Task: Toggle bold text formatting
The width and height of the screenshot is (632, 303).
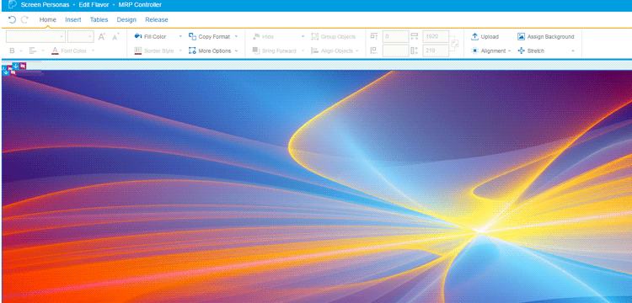Action: (12, 50)
